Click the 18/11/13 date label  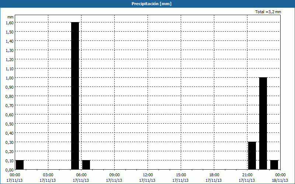point(280,180)
